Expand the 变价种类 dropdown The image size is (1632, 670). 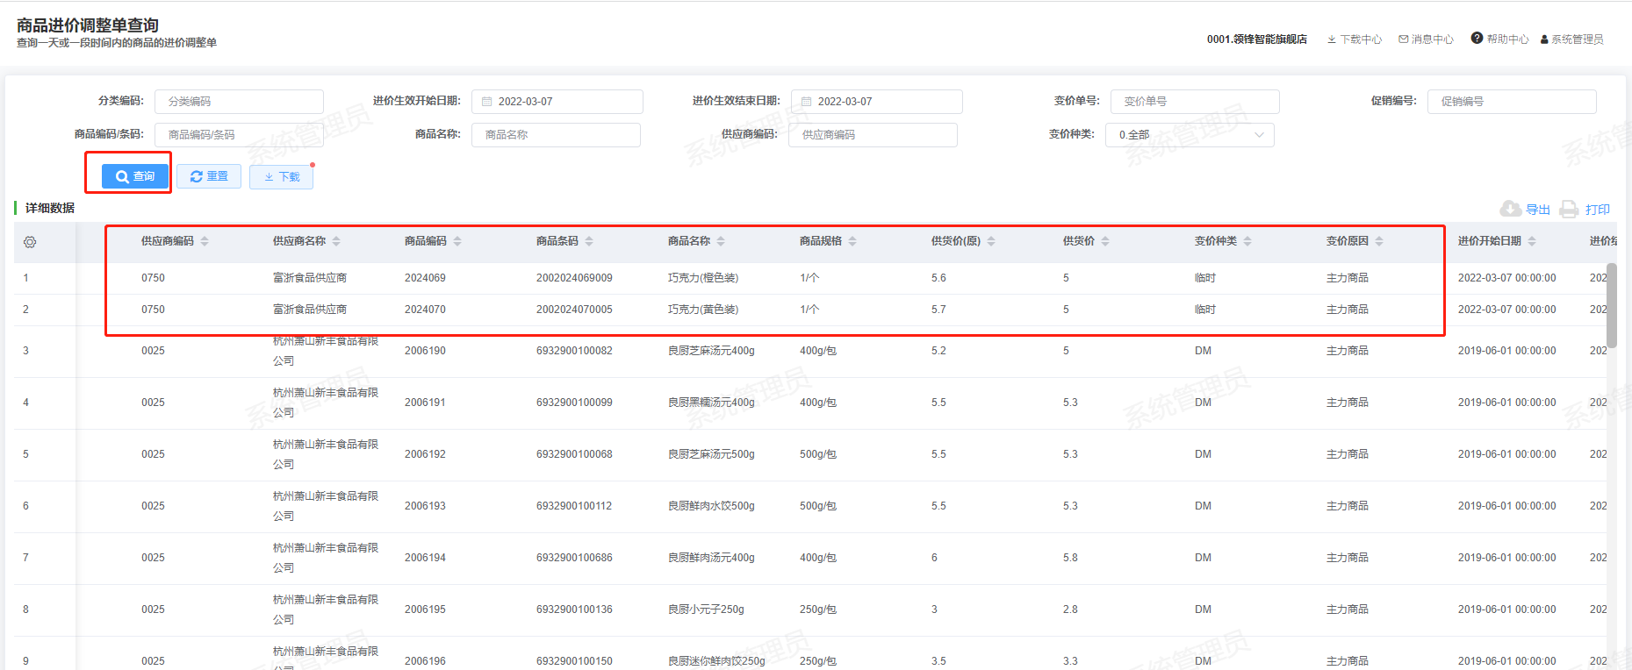click(x=1190, y=135)
